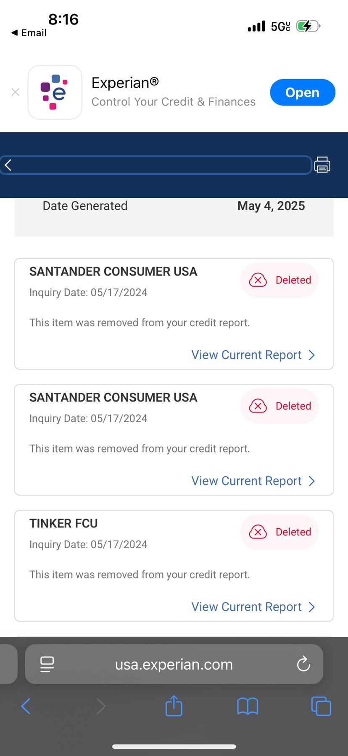Tap Deleted badge on Tinker FCU card
Screen dimensions: 348x756
tap(279, 532)
